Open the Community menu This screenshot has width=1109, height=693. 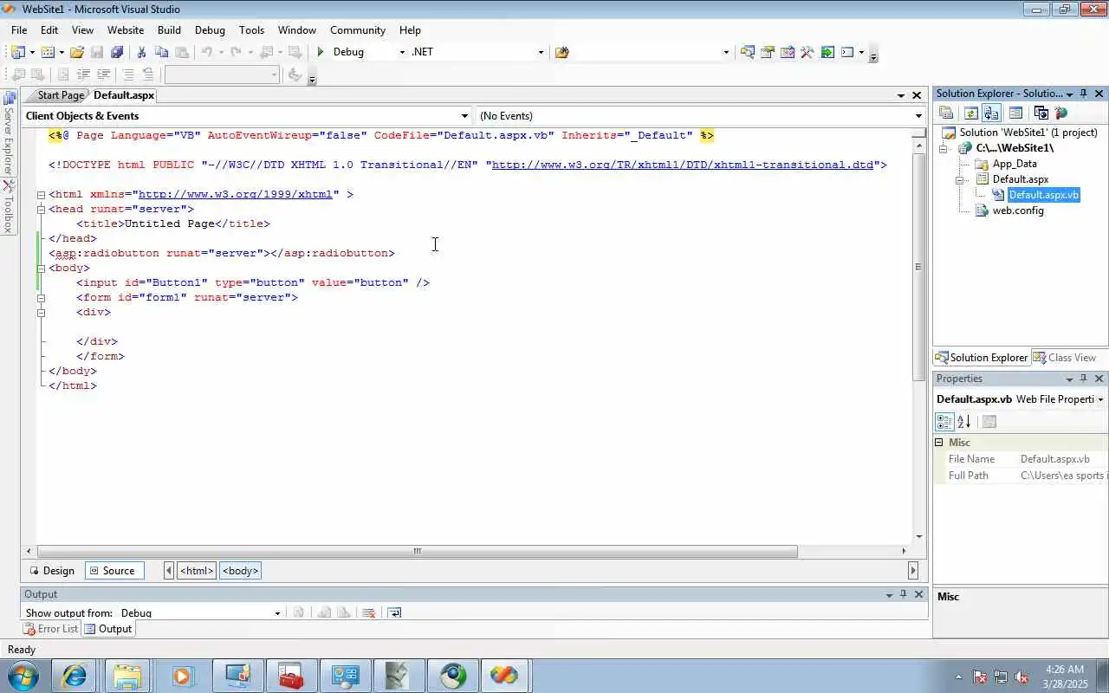pyautogui.click(x=358, y=29)
